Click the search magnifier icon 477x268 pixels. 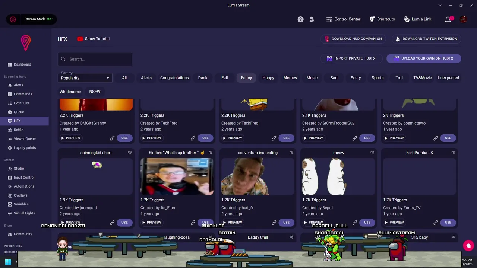click(x=63, y=59)
